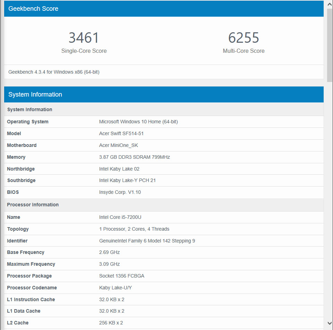Click the scrollbar down arrow
Screen dimensions: 333x330
click(330, 323)
